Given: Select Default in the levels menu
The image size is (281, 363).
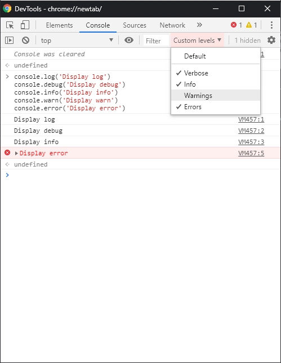Looking at the screenshot, I should coord(216,56).
